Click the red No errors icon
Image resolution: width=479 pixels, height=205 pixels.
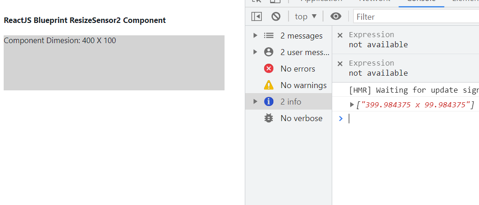[x=269, y=69]
